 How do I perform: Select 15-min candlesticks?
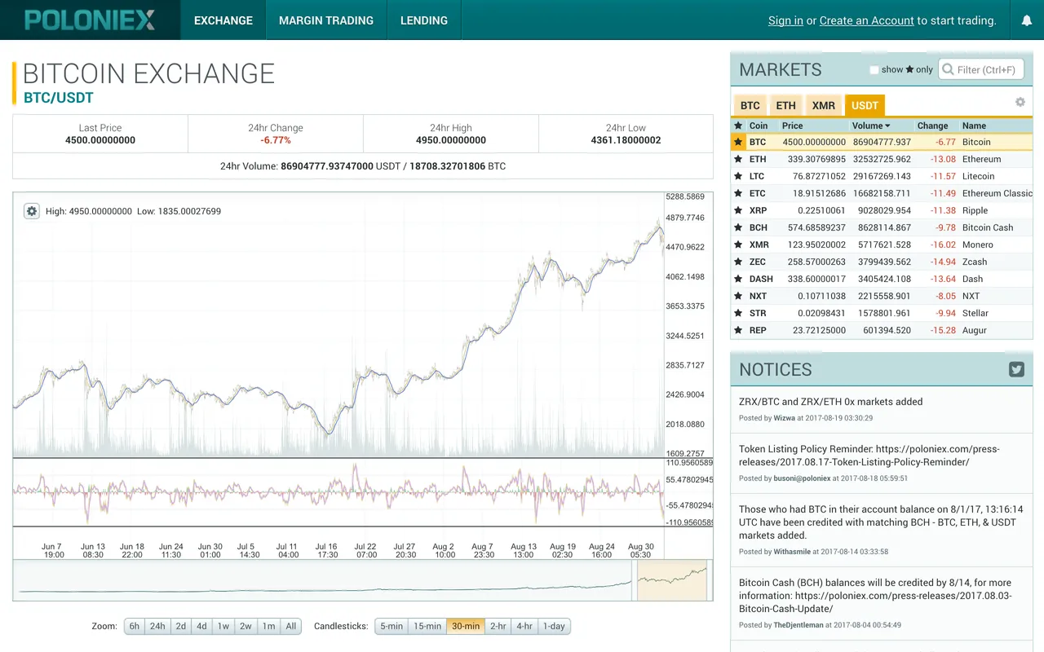[x=427, y=626]
